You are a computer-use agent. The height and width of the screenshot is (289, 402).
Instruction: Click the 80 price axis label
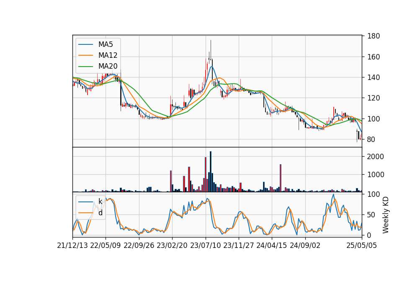(371, 139)
